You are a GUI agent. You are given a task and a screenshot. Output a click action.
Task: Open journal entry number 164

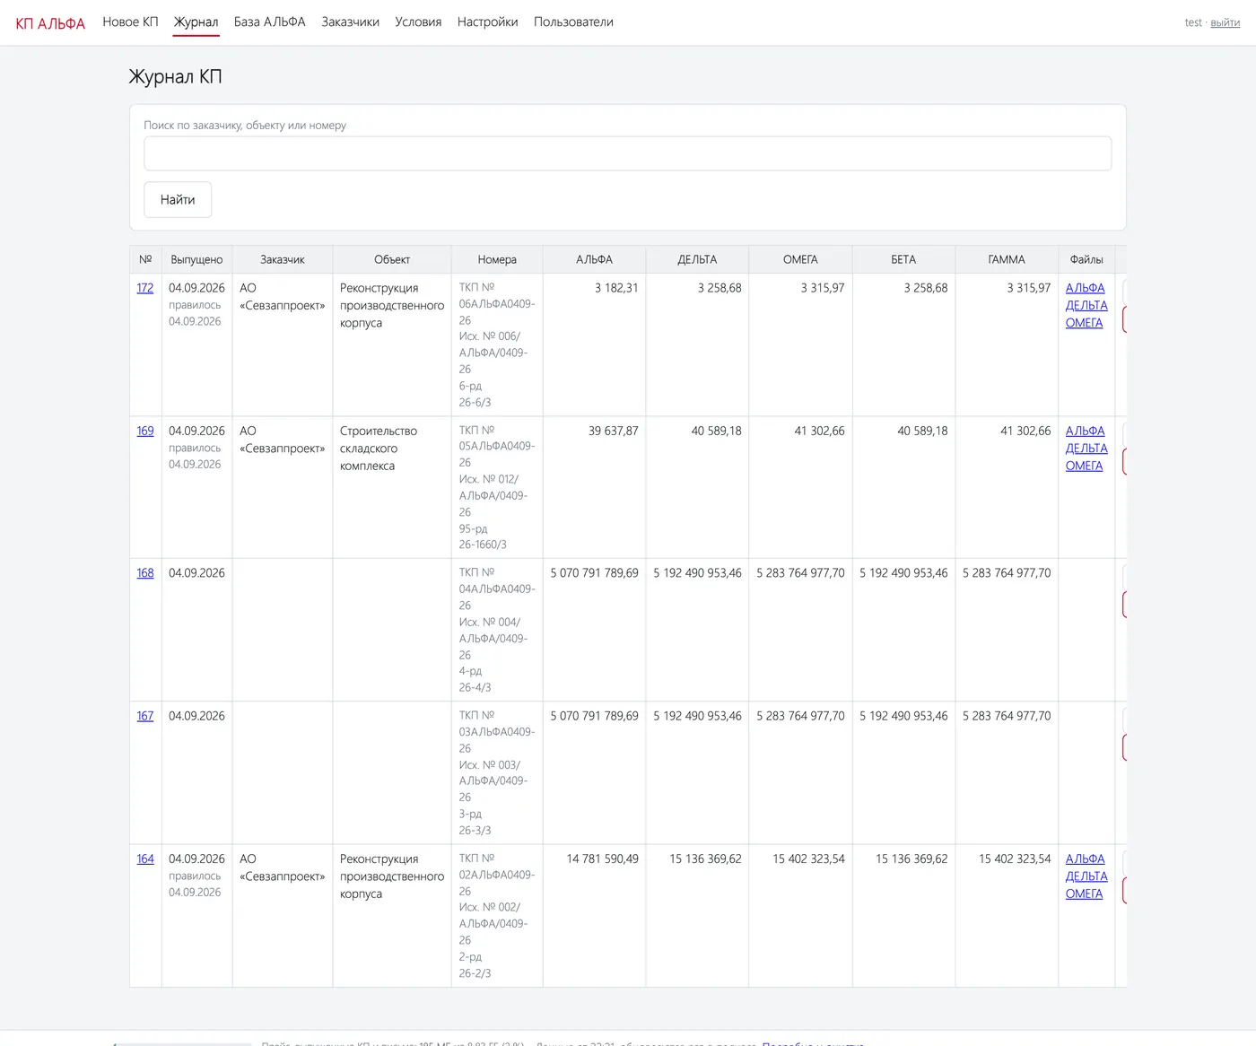click(144, 859)
